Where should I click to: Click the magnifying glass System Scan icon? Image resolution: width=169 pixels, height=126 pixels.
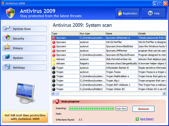(x=7, y=28)
